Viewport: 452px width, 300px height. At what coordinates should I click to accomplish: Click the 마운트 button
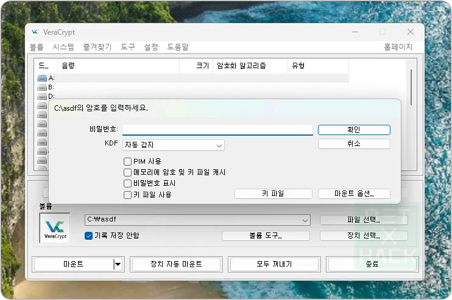click(x=74, y=264)
